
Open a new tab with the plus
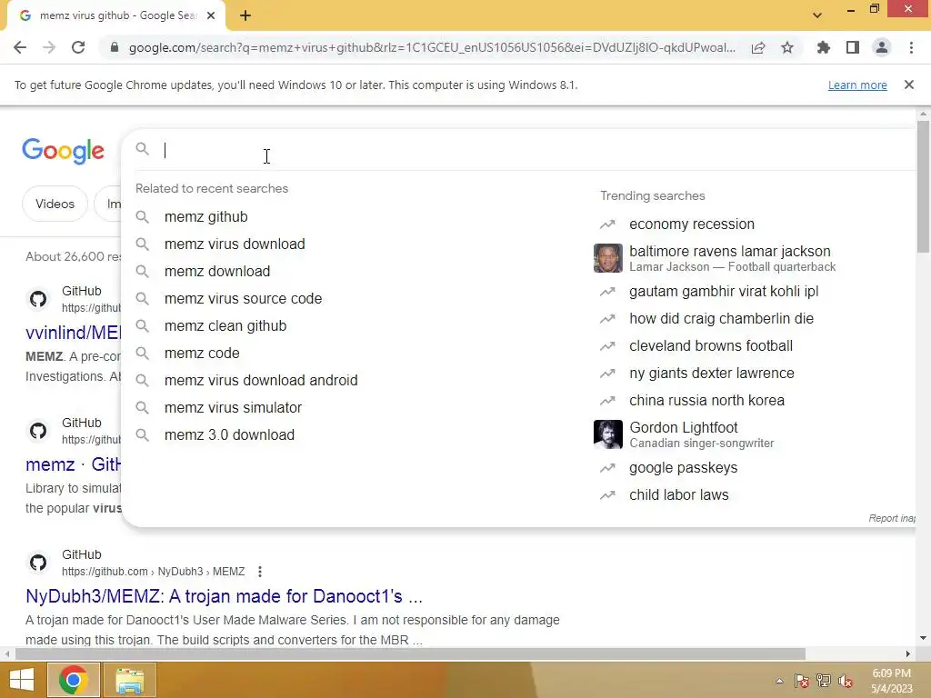(x=245, y=15)
